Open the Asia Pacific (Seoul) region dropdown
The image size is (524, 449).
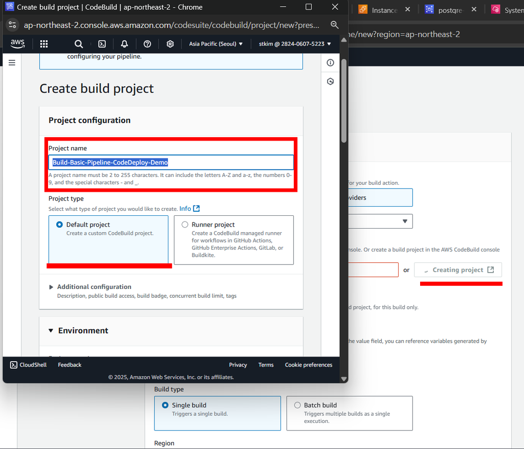point(216,44)
